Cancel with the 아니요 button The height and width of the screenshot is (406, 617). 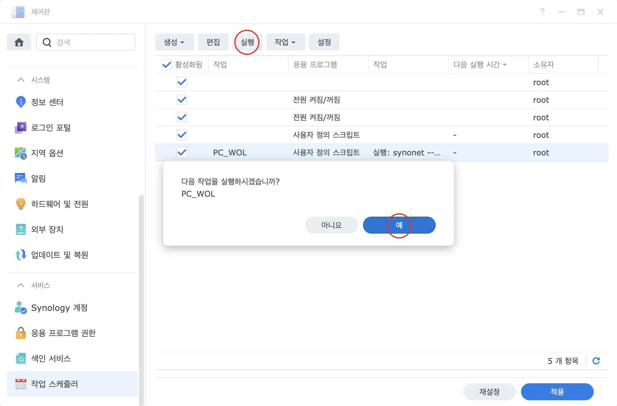(331, 225)
